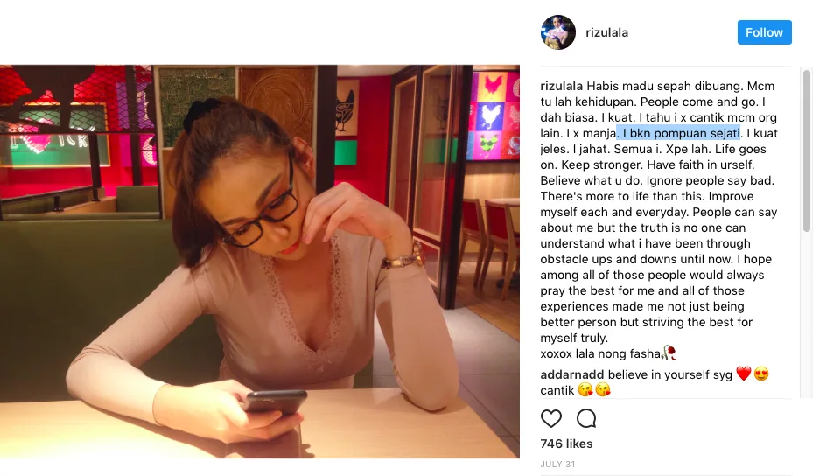The image size is (813, 476).
Task: Click the wilted rose emoji in caption
Action: coord(669,353)
